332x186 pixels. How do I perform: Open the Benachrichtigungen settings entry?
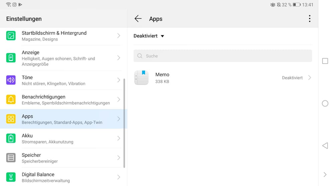(63, 100)
